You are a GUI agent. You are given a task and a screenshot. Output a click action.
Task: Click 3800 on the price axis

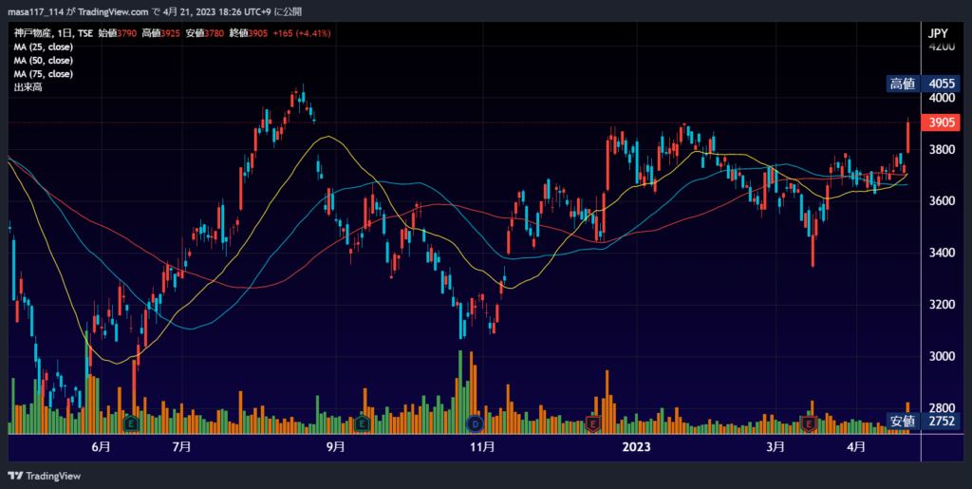tap(942, 149)
